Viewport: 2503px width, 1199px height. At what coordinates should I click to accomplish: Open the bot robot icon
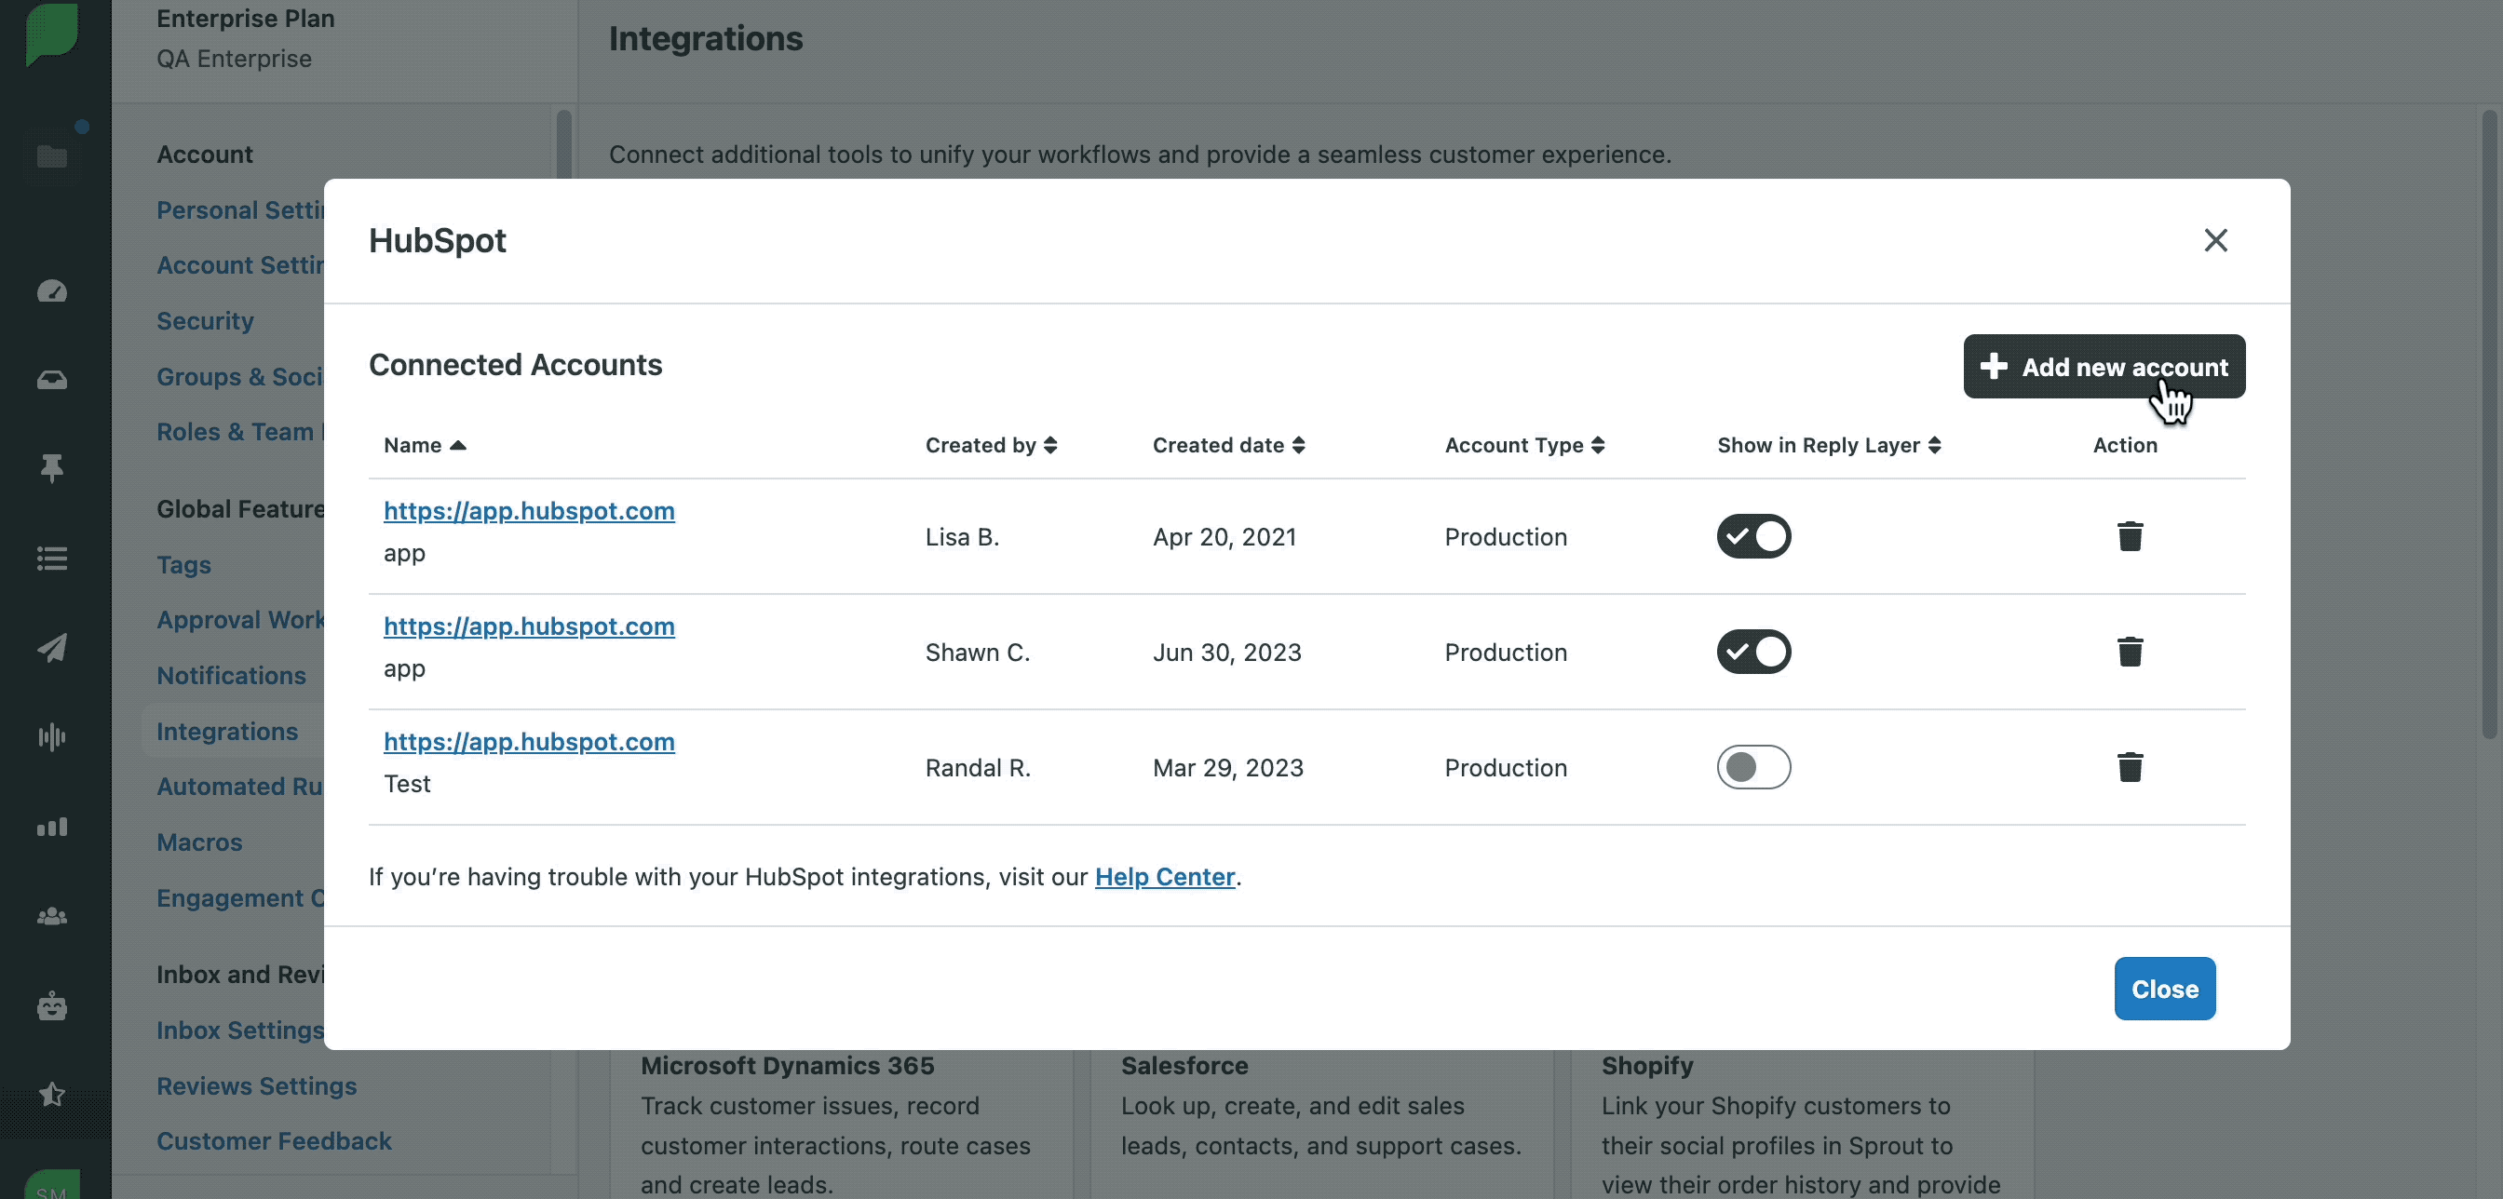point(51,1005)
